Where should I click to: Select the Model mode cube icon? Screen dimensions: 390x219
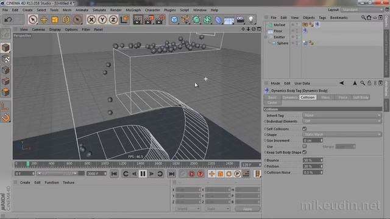(x=5, y=47)
